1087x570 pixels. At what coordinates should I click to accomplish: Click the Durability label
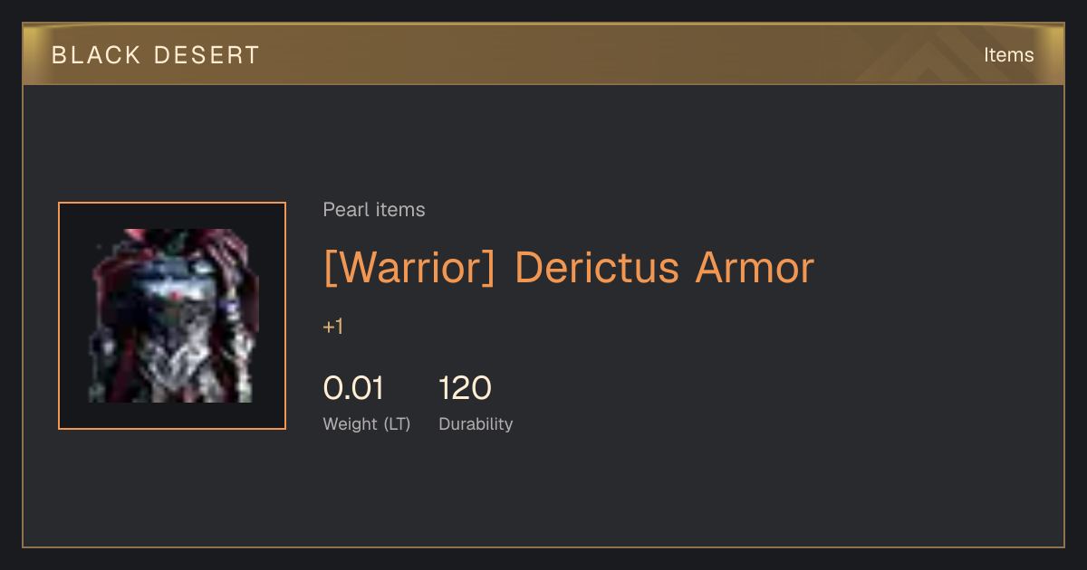pos(476,423)
